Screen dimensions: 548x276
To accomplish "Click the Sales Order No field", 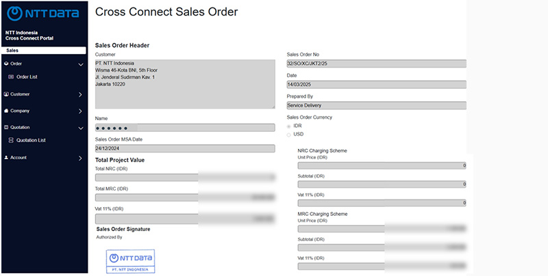I will pyautogui.click(x=376, y=64).
